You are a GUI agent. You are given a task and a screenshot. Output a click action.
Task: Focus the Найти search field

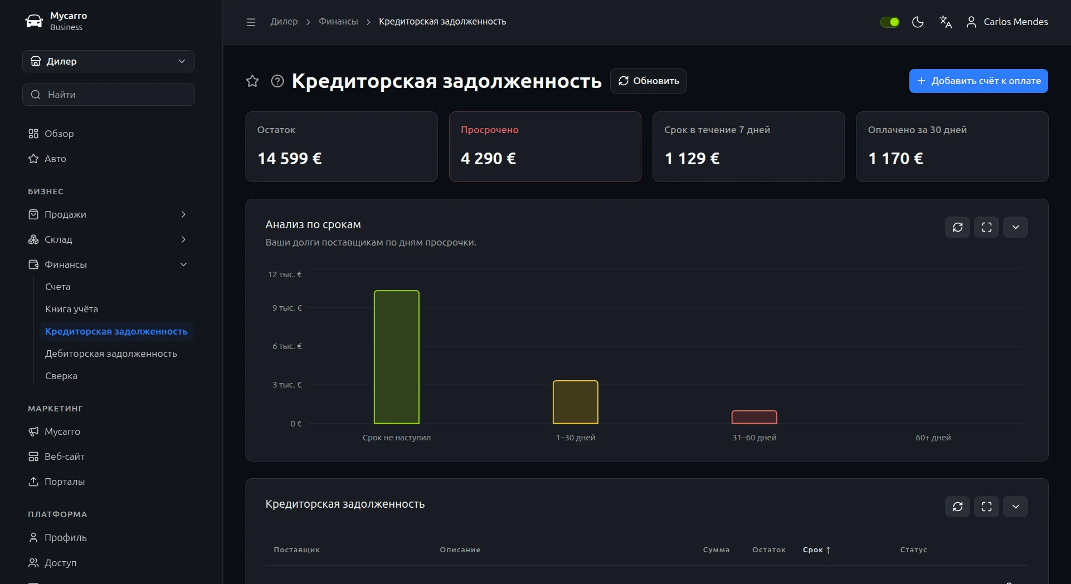108,95
